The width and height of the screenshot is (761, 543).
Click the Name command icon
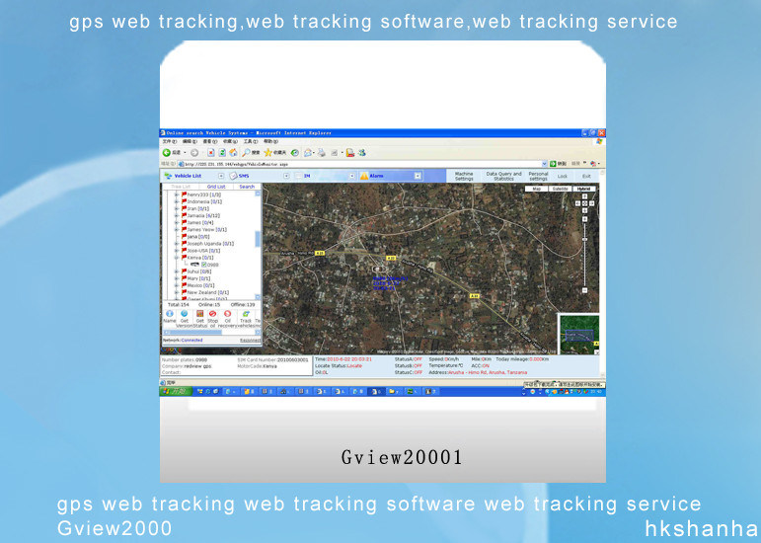tap(169, 314)
